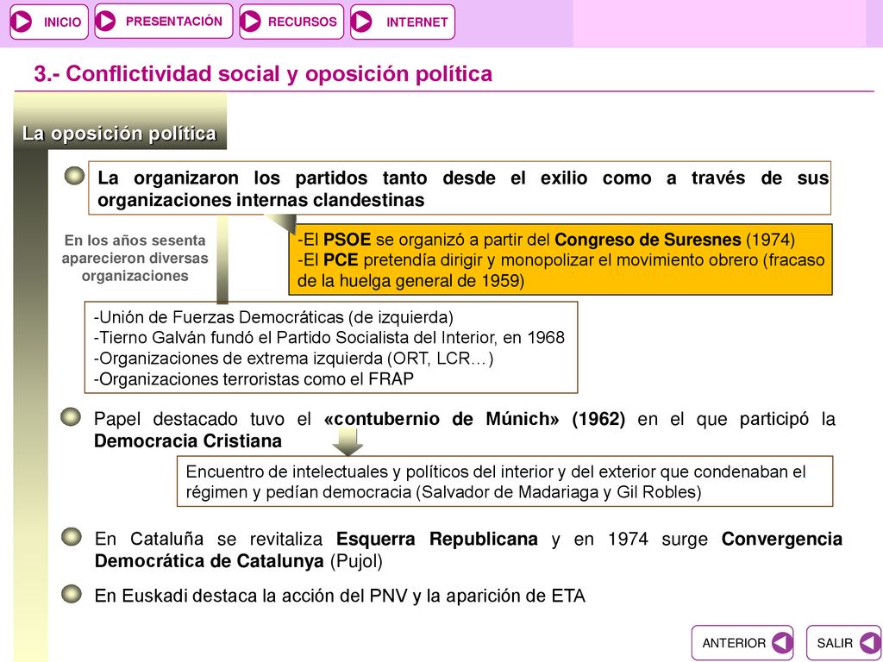
Task: Click the down arrow below 'contubernio de Múnich'
Action: [348, 441]
